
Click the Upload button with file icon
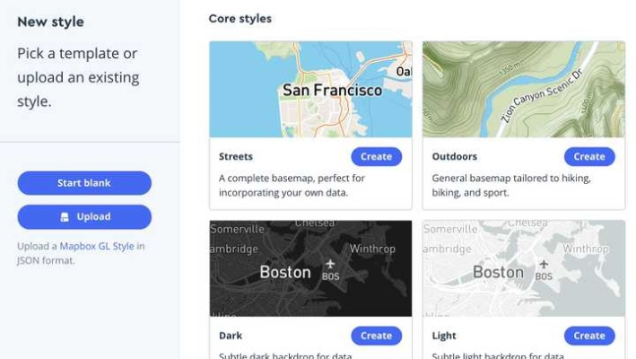(x=84, y=216)
